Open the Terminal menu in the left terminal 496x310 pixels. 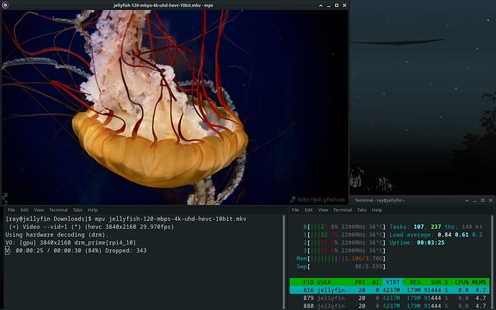58,210
